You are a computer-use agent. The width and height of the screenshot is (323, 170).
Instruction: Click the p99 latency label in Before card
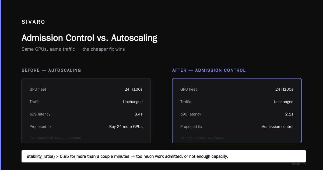pyautogui.click(x=40, y=114)
